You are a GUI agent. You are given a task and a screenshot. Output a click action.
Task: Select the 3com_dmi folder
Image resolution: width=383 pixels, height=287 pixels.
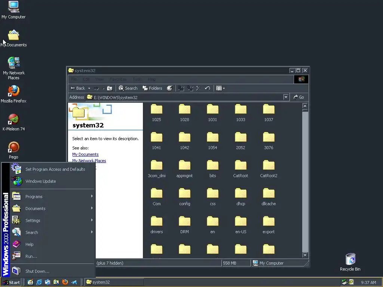[157, 169]
